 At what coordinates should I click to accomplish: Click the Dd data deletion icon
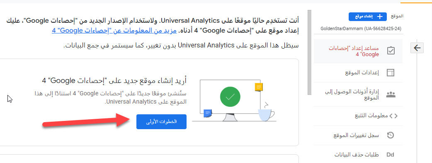[391, 155]
